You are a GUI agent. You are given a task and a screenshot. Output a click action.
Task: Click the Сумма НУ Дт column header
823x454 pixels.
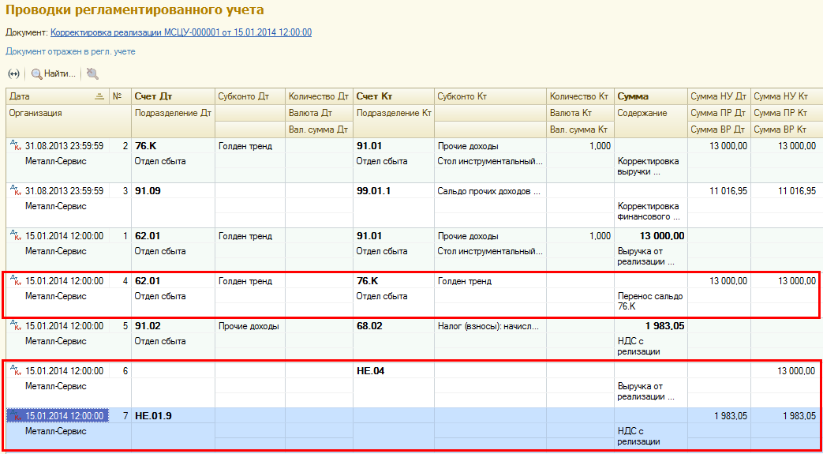click(x=719, y=96)
